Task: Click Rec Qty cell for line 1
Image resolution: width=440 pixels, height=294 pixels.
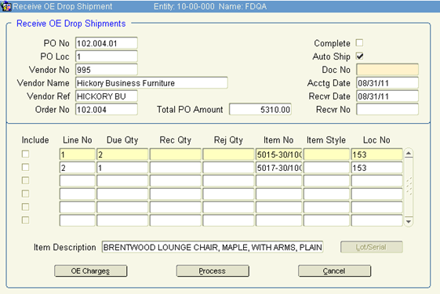Action: (176, 154)
